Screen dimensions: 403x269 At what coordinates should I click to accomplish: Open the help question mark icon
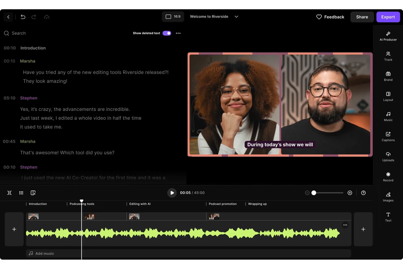(363, 193)
